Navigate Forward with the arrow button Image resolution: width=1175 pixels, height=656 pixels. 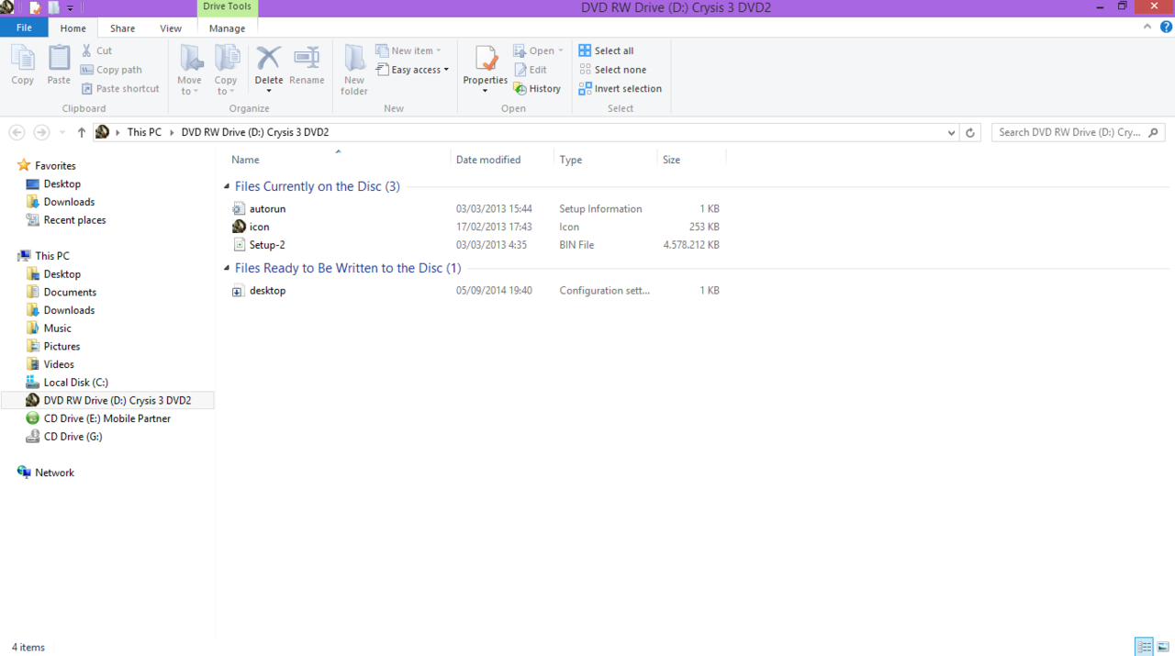[41, 132]
